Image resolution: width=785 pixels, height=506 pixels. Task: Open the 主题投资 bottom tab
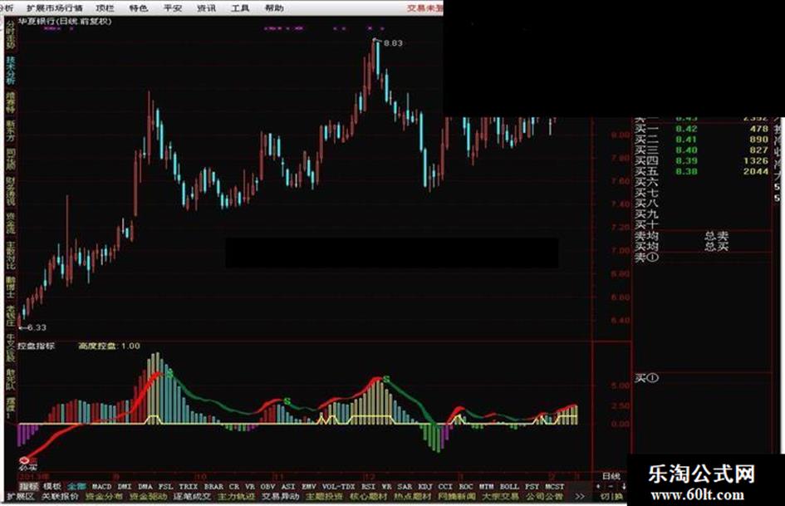click(325, 497)
